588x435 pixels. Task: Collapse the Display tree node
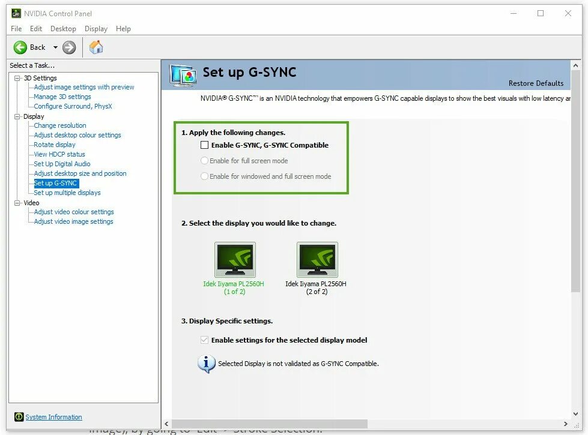coord(17,116)
